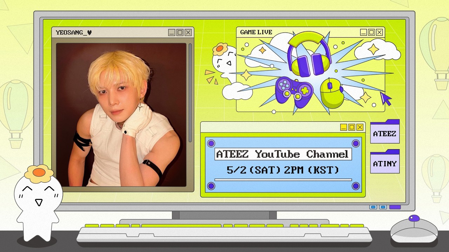The height and width of the screenshot is (252, 449).
Task: Click the large flower-head mascot beside the keyboard
Action: 38,203
